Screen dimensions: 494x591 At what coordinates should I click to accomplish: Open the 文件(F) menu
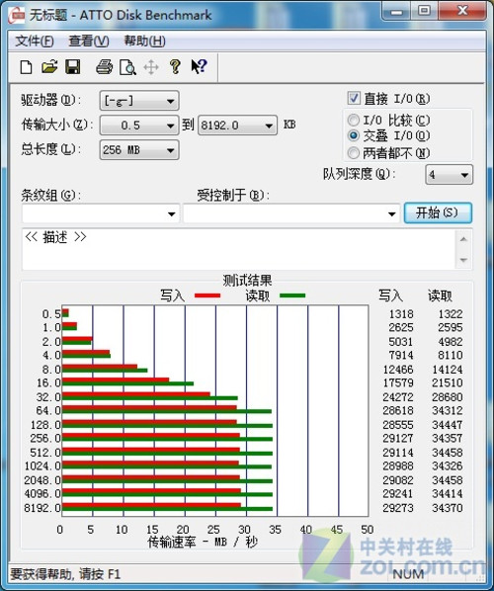[x=34, y=42]
